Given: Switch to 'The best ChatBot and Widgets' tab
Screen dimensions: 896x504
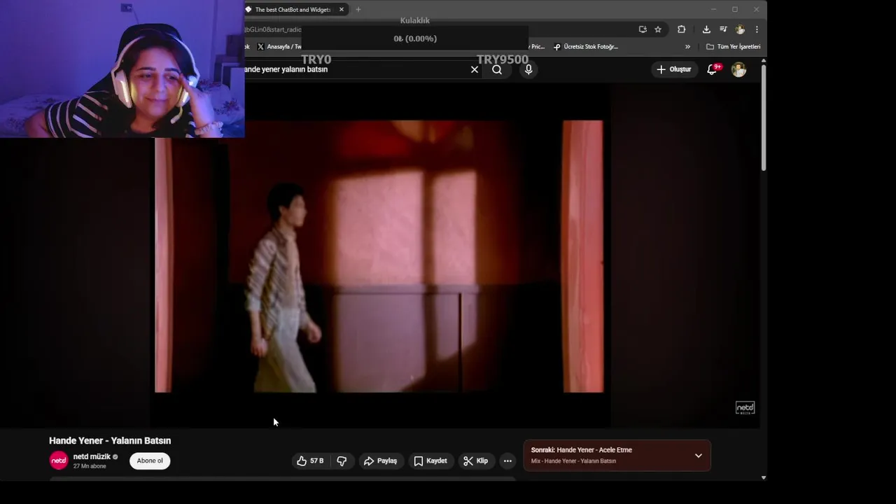Looking at the screenshot, I should point(293,9).
